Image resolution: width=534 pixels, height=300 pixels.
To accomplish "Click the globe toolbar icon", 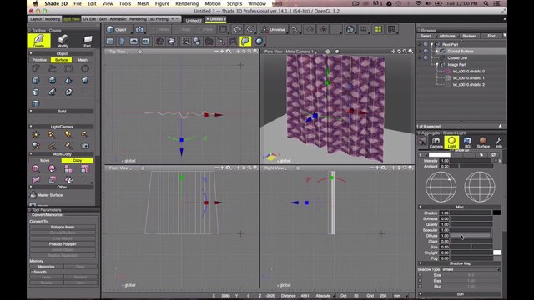I will point(350,30).
